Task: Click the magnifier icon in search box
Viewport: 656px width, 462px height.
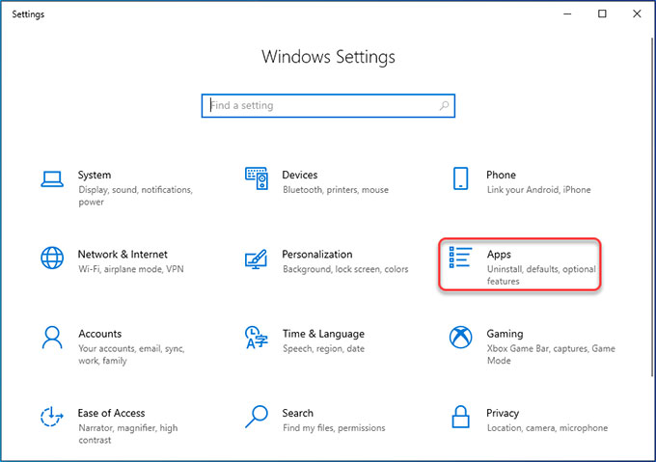Action: pyautogui.click(x=445, y=106)
